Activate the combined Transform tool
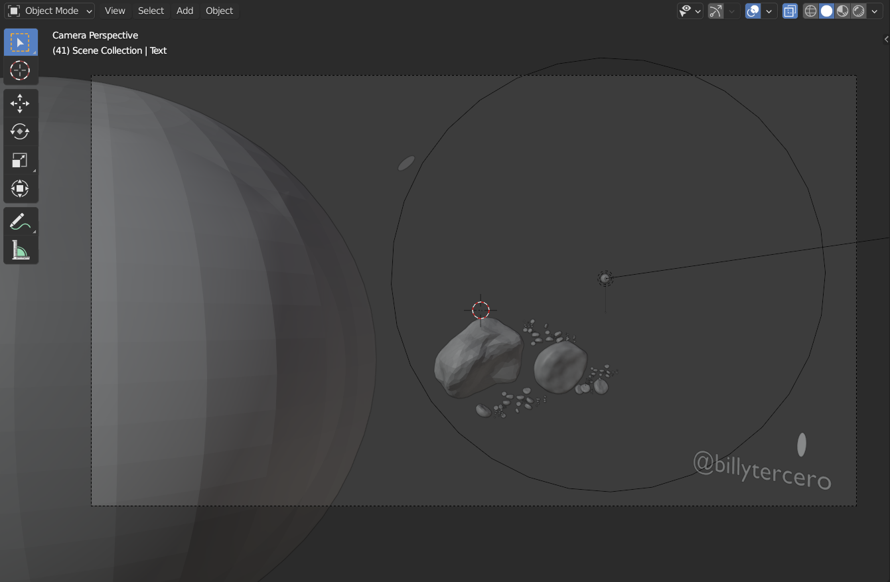Screen dimensions: 890x582 [21, 189]
